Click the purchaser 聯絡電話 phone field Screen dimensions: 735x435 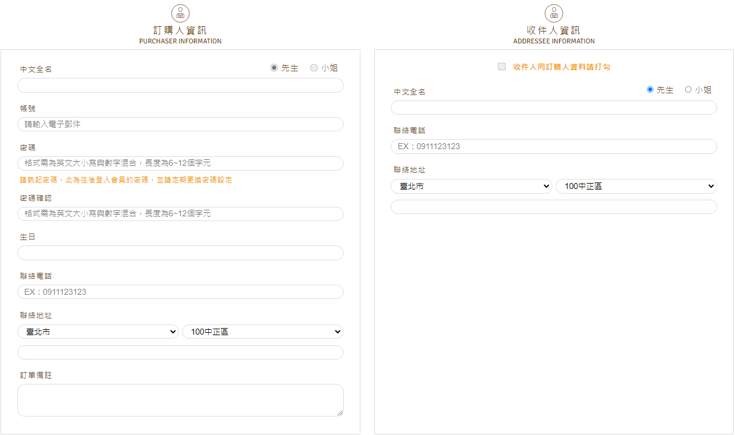click(180, 292)
